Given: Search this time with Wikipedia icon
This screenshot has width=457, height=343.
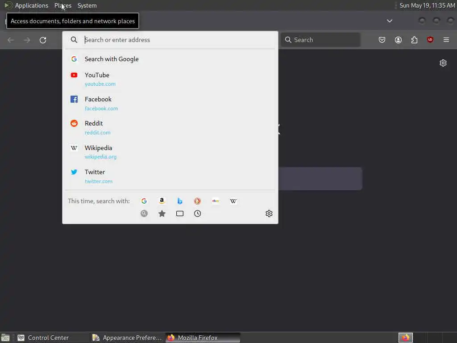Looking at the screenshot, I should tap(233, 201).
